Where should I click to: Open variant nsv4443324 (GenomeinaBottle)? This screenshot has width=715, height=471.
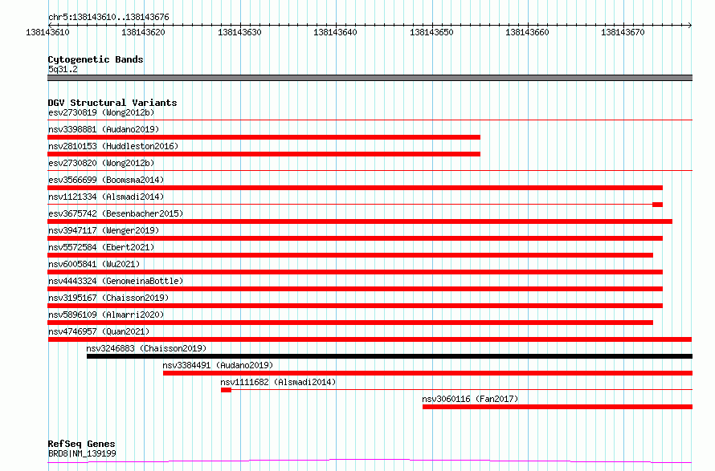116,281
